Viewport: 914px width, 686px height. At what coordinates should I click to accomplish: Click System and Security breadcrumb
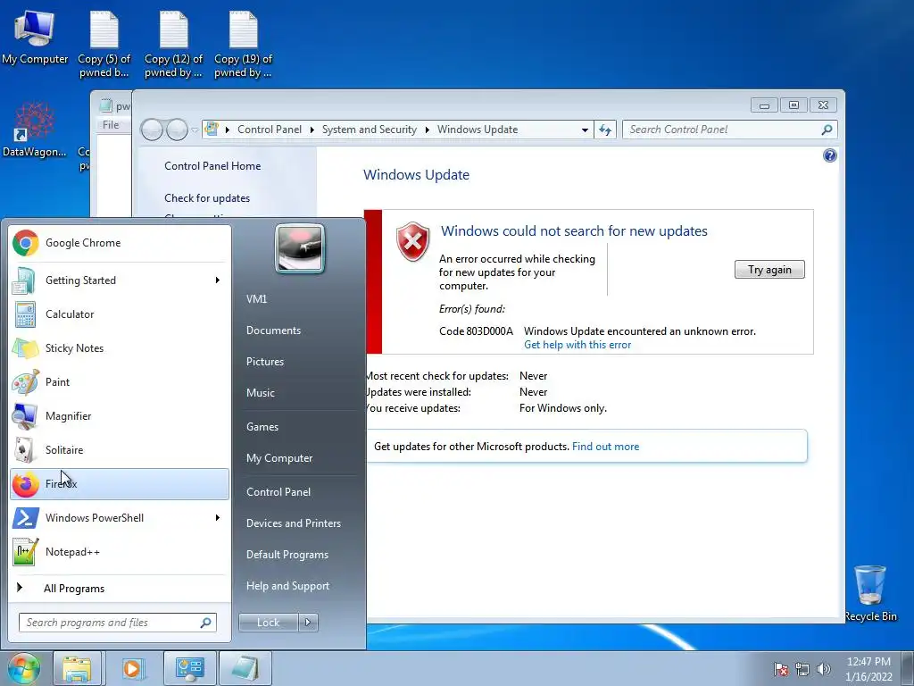click(x=369, y=130)
